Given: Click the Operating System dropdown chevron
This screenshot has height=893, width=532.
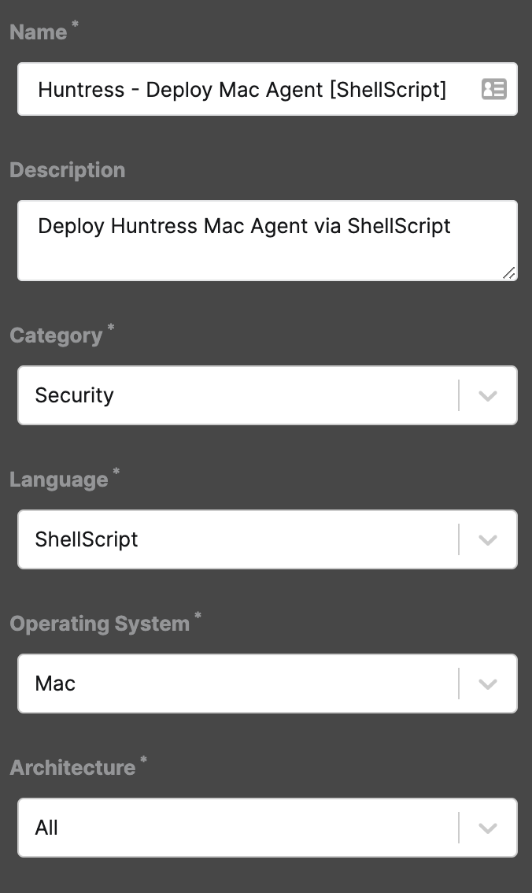Looking at the screenshot, I should [x=488, y=684].
